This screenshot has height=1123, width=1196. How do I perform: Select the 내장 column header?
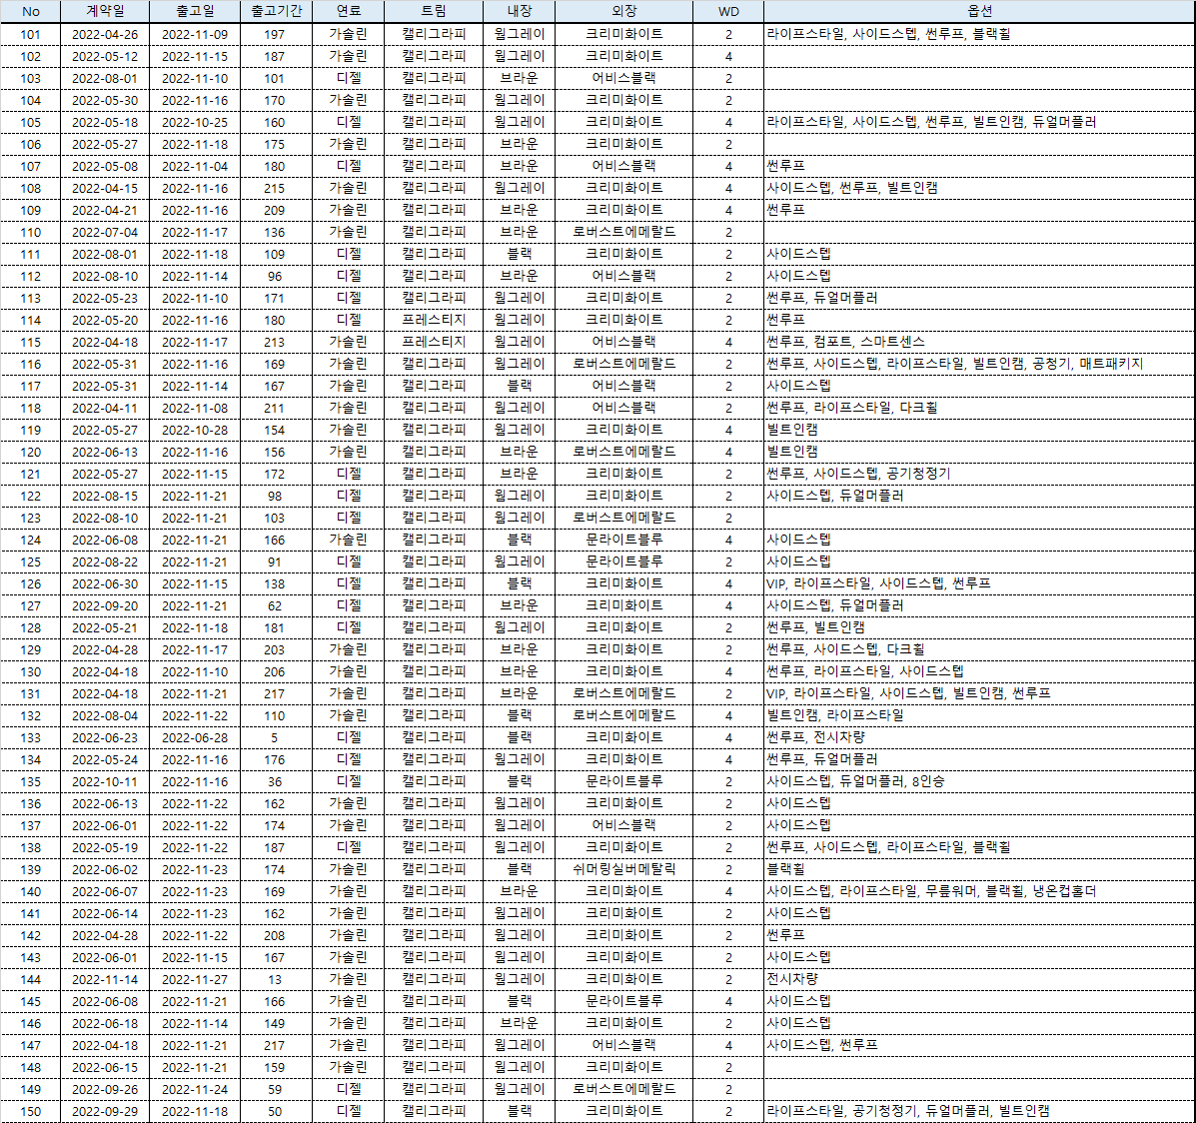tap(519, 11)
